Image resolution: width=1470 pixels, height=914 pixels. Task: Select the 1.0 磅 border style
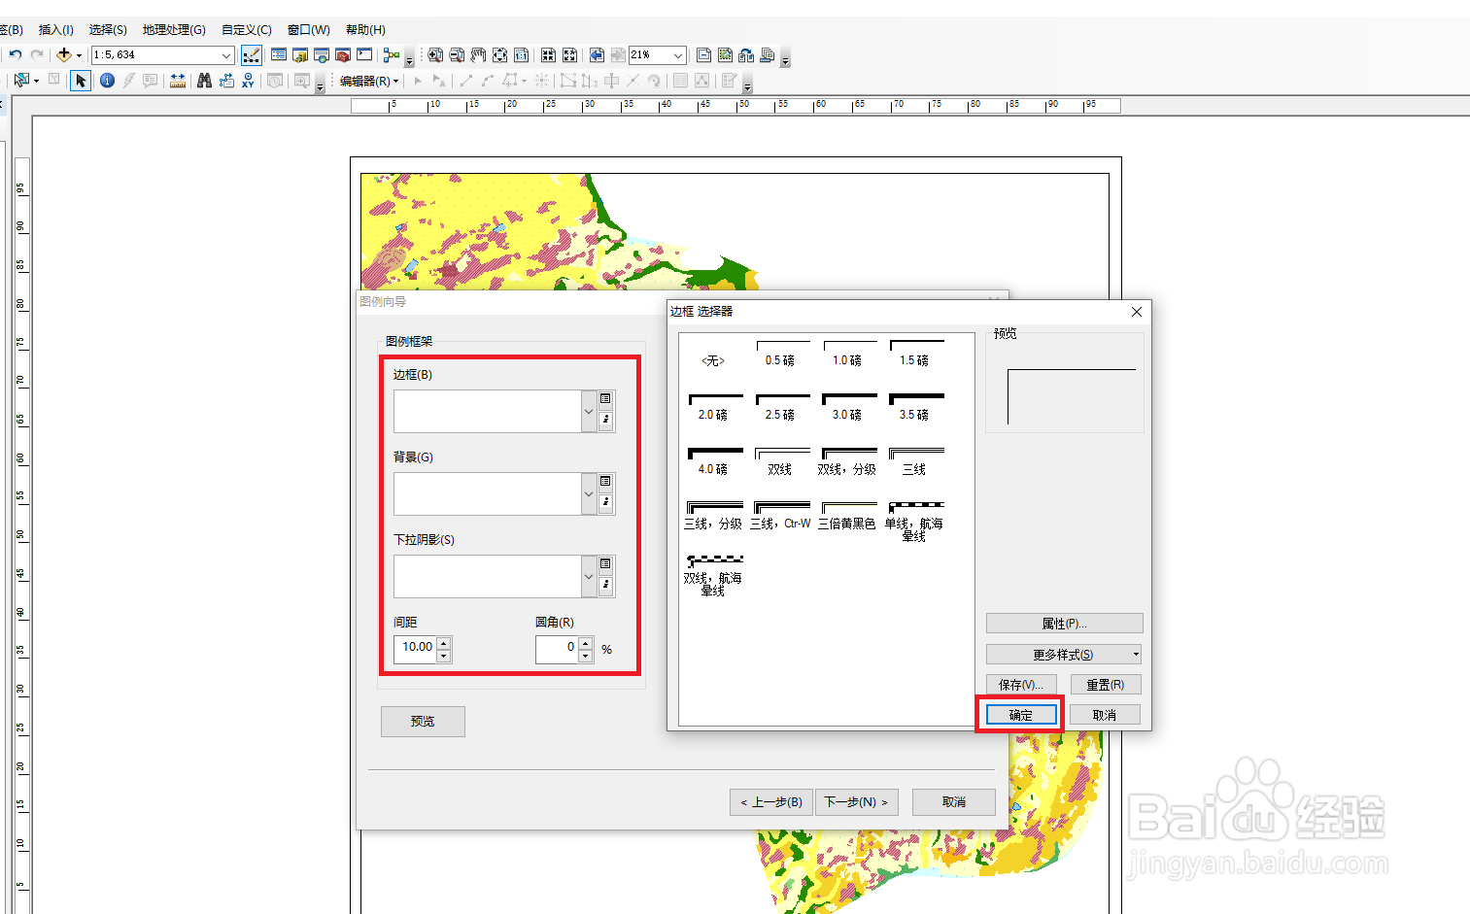click(x=847, y=354)
